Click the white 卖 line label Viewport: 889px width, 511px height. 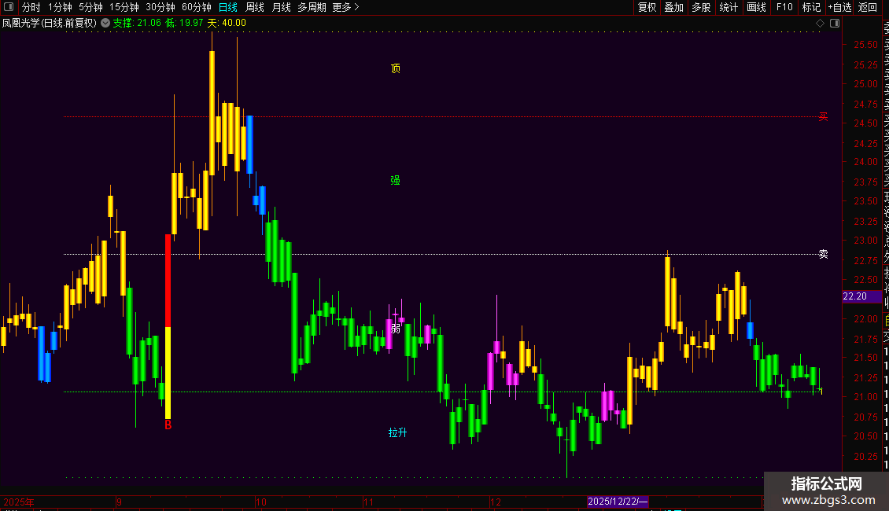pos(823,255)
